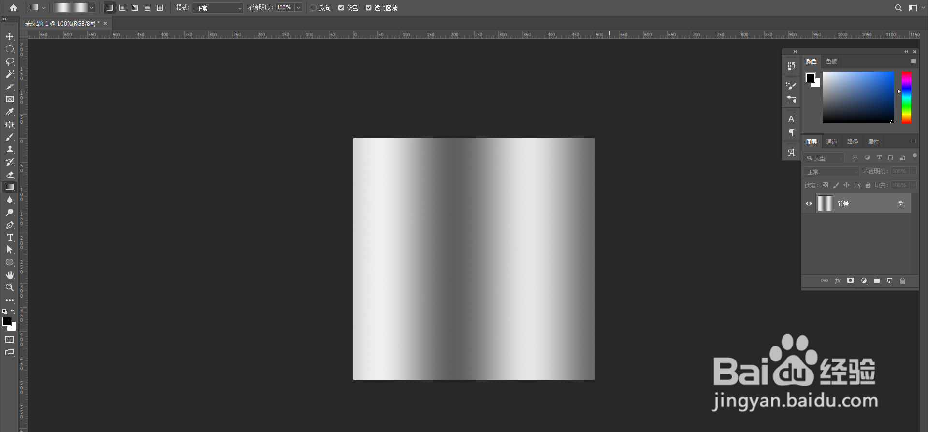Select the Crop/Frame tool with X box

(x=10, y=100)
